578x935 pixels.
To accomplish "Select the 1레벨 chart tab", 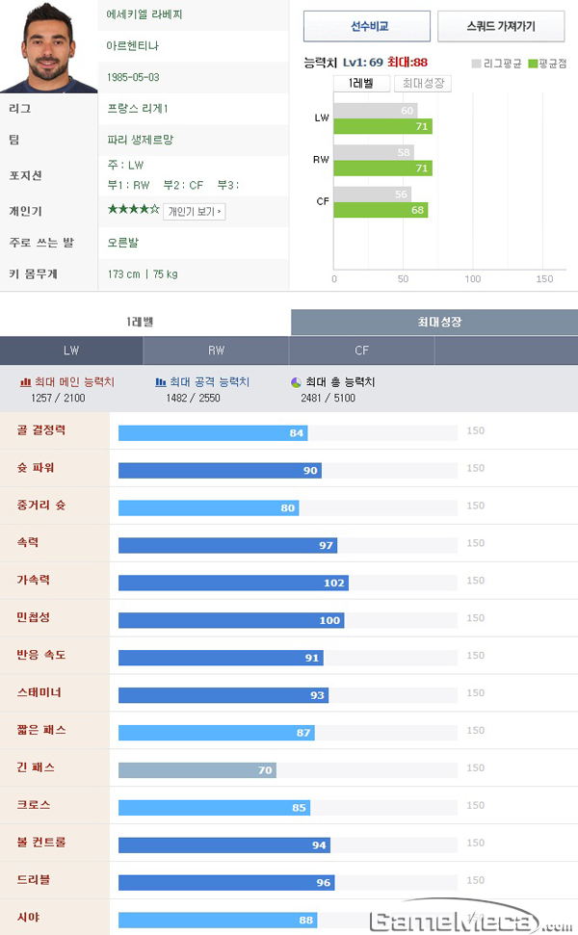I will pos(361,84).
